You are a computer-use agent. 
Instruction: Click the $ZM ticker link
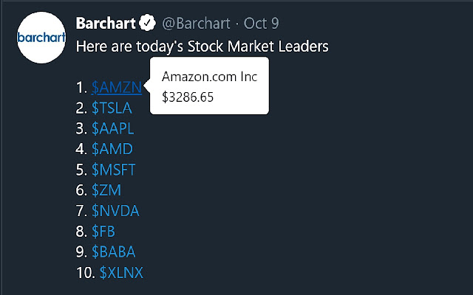(106, 191)
